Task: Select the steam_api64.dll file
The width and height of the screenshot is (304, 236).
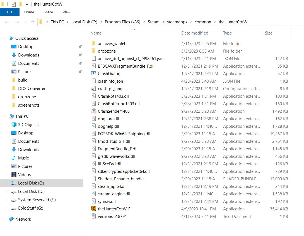Action: tap(112, 186)
